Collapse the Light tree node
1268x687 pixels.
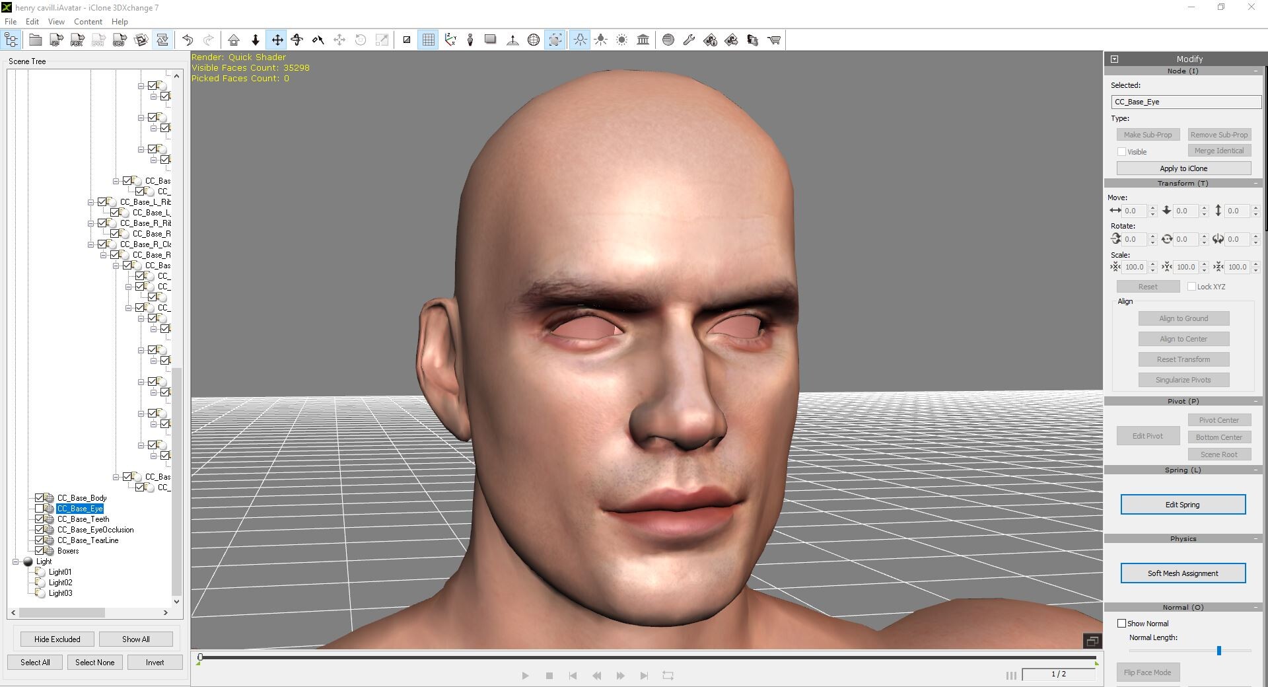[x=15, y=561]
